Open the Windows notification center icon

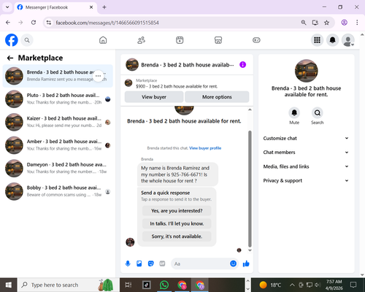353,285
